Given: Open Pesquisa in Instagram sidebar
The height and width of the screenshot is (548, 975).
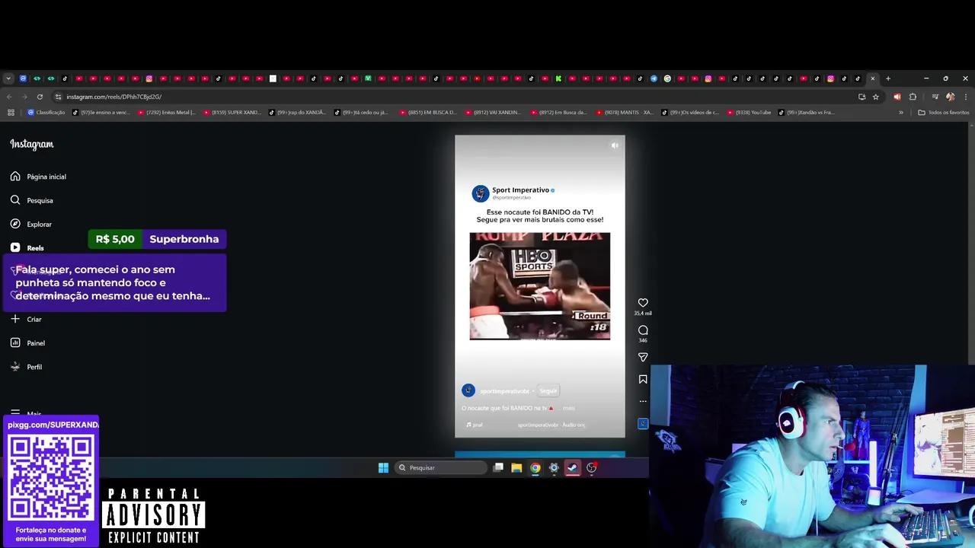Looking at the screenshot, I should point(32,200).
